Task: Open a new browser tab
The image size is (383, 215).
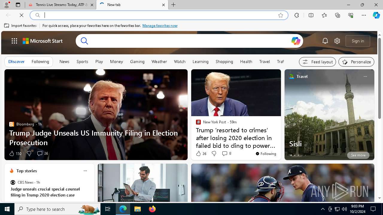Action: point(174,5)
